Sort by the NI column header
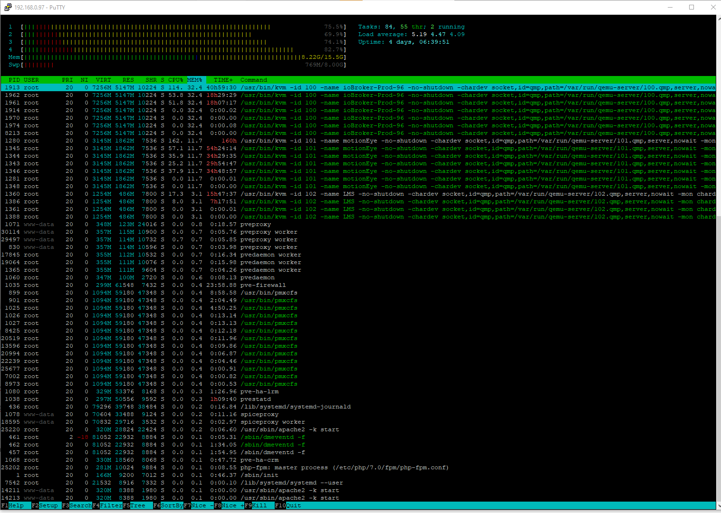The width and height of the screenshot is (721, 513). click(85, 80)
